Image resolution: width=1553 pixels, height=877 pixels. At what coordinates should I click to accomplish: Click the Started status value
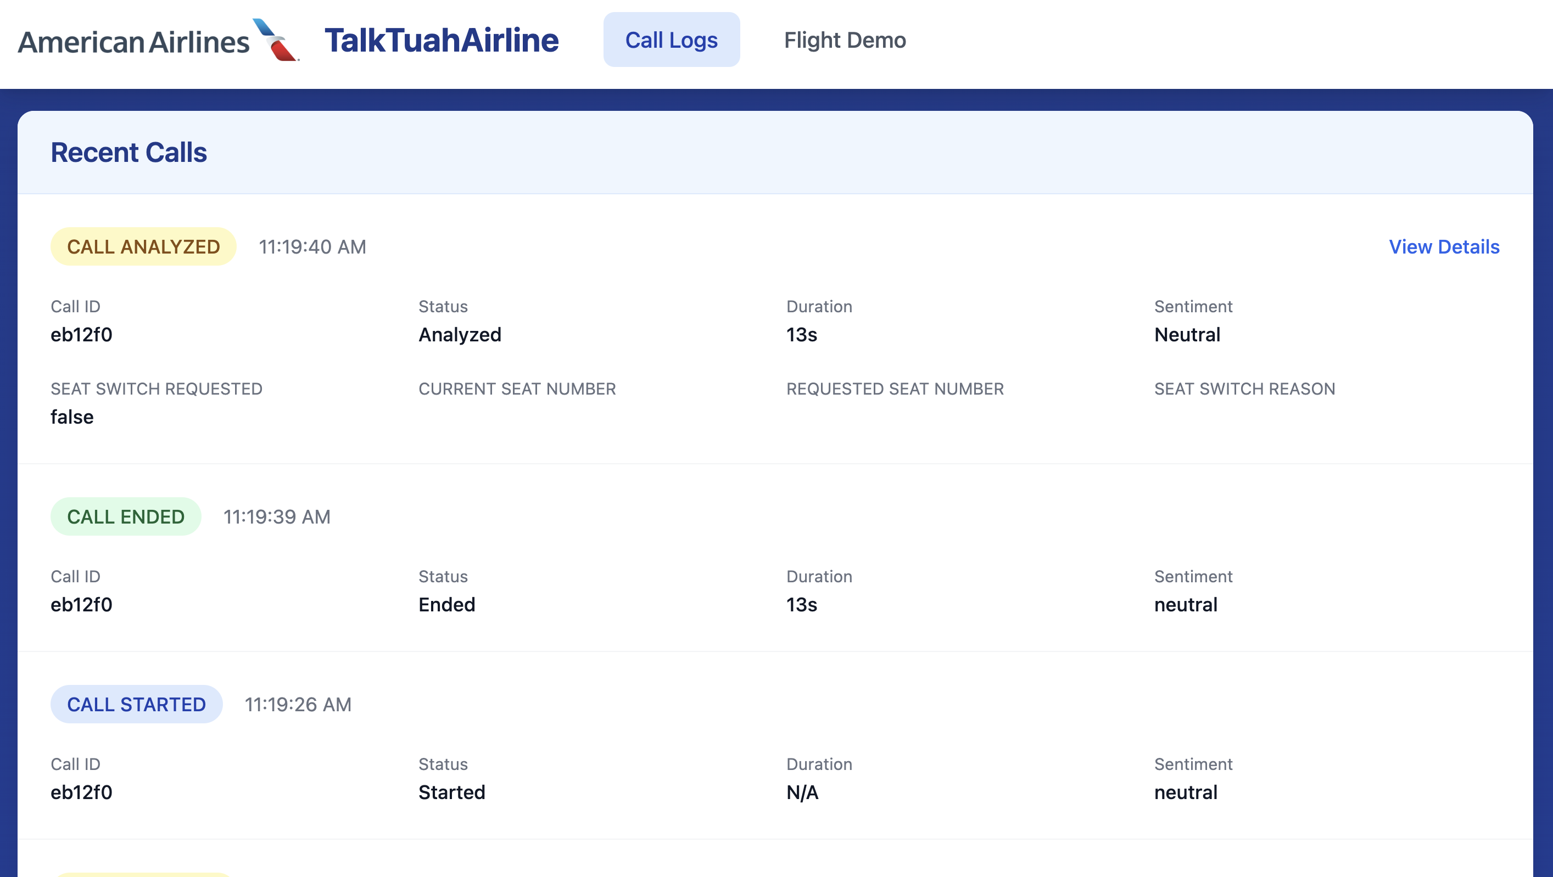point(451,792)
